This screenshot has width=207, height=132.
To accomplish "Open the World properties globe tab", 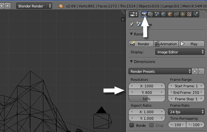I will 163,14.
